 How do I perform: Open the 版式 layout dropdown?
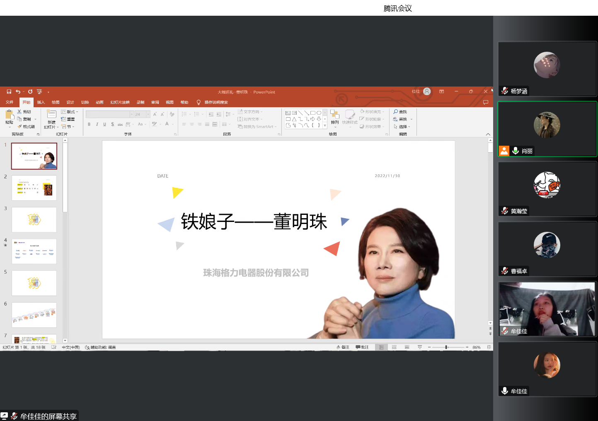[70, 112]
